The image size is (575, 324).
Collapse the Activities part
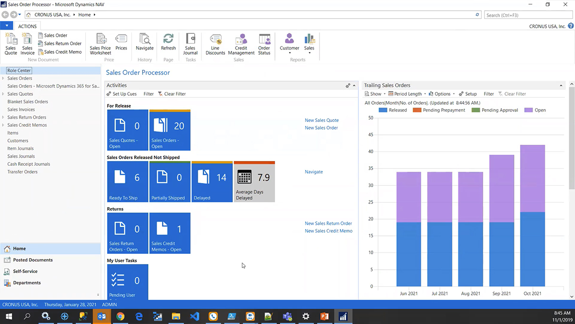pos(354,86)
